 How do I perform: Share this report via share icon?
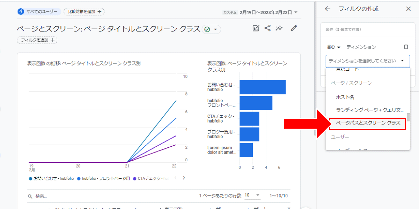click(x=268, y=28)
